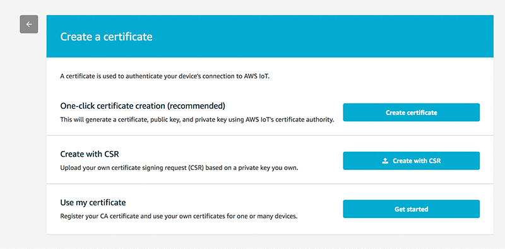Image resolution: width=505 pixels, height=249 pixels.
Task: Click the text describing AWS IoT's certificate authority generation
Action: (x=197, y=119)
